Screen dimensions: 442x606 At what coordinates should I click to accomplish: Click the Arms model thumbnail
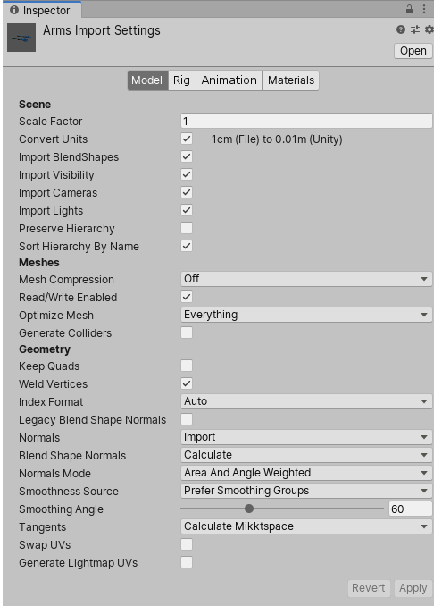coord(21,38)
